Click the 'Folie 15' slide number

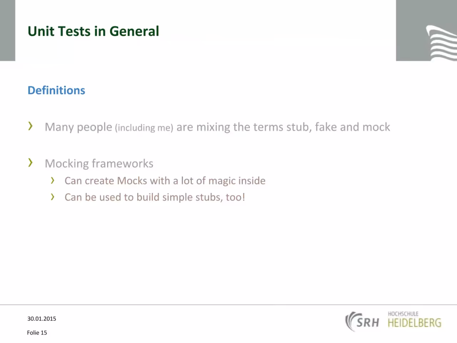pyautogui.click(x=37, y=333)
